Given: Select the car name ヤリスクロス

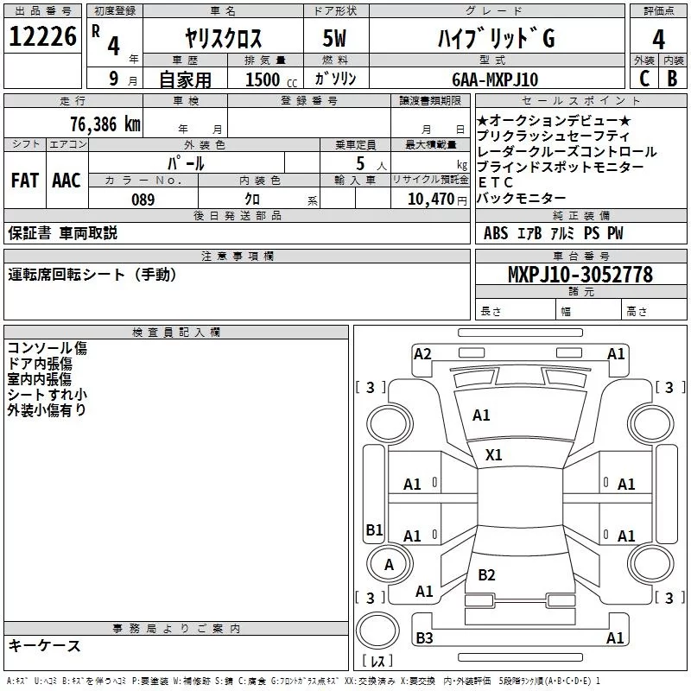Looking at the screenshot, I should [x=223, y=38].
